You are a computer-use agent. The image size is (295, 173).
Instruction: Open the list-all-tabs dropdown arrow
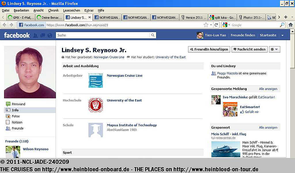(x=292, y=17)
